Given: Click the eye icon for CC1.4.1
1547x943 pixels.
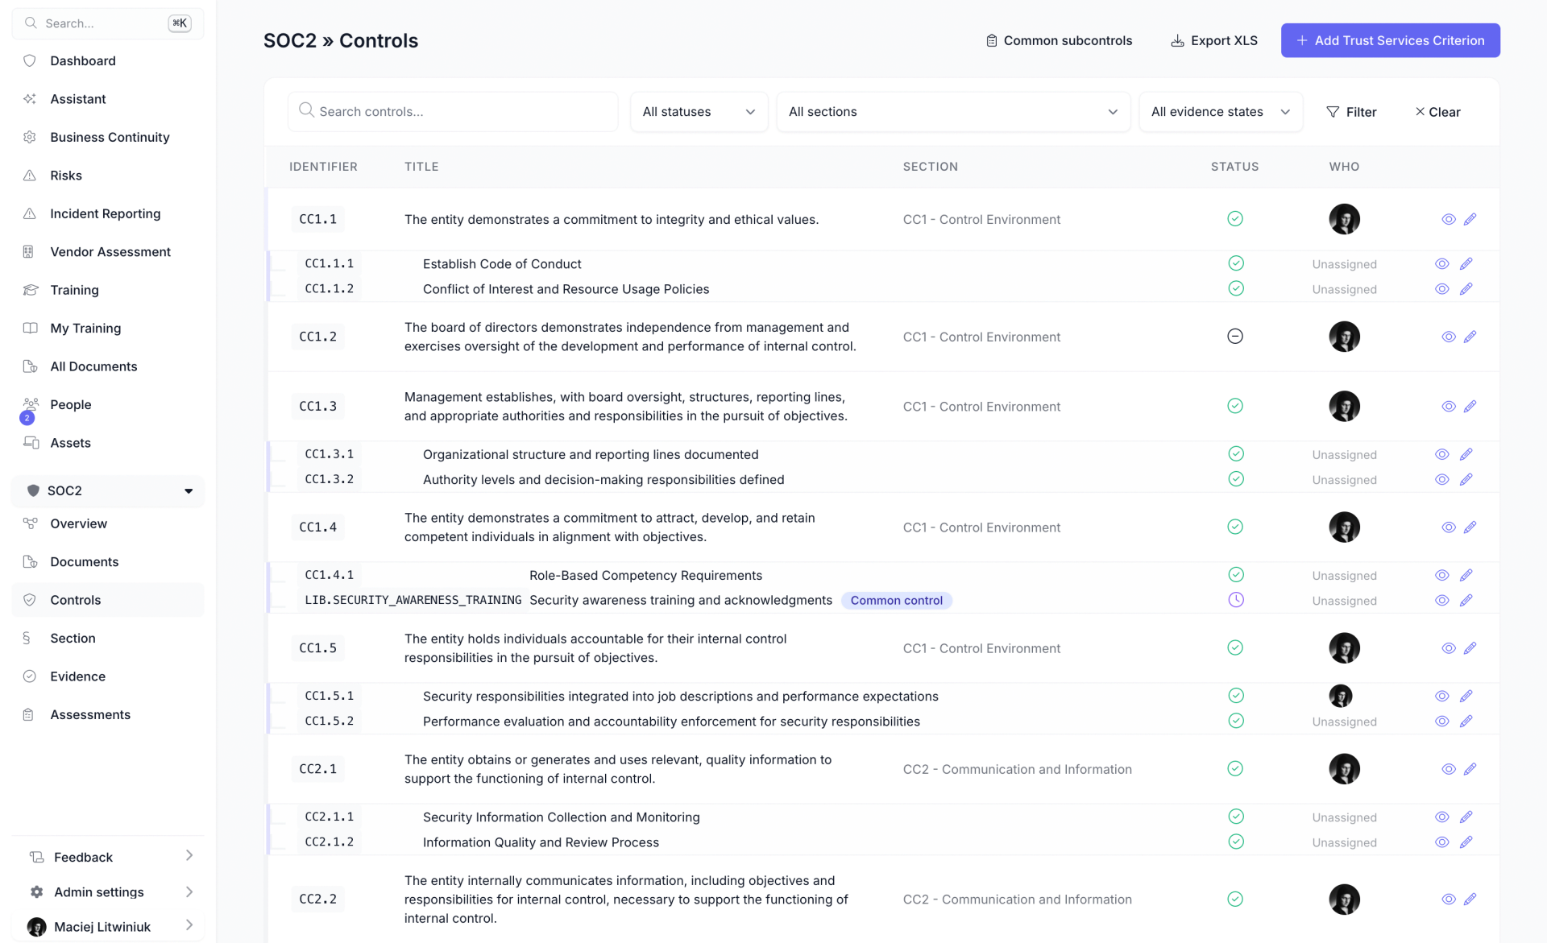Looking at the screenshot, I should [x=1442, y=575].
